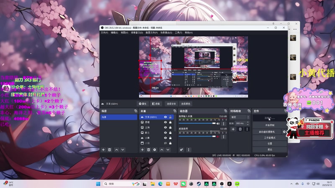Lock the 文本 (GDI+) source

point(170,117)
